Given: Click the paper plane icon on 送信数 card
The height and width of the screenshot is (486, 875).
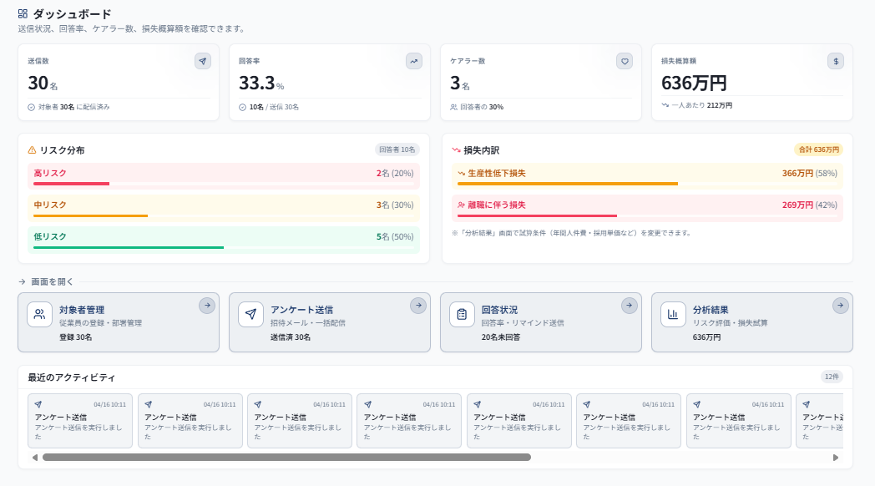Looking at the screenshot, I should [203, 61].
